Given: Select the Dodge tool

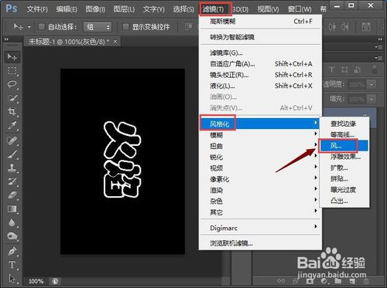Looking at the screenshot, I should tap(12, 236).
